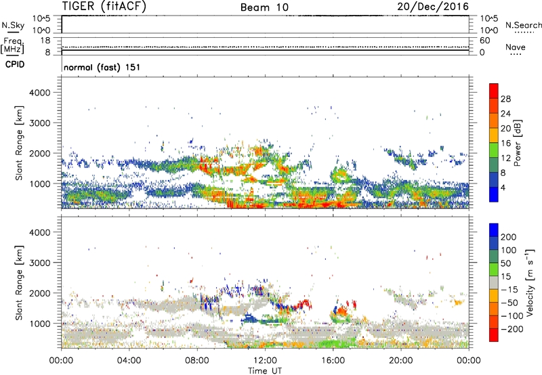Click the 4000 tick on power panel axis
542x375 pixels.
pyautogui.click(x=39, y=93)
